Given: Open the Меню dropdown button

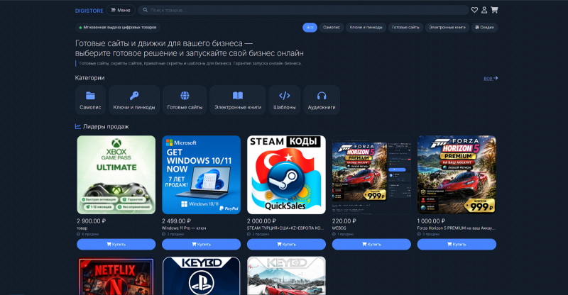Looking at the screenshot, I should [121, 10].
